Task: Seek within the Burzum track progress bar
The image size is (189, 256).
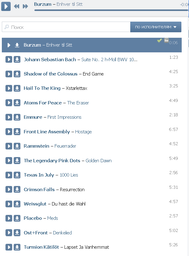Action: [x=111, y=10]
